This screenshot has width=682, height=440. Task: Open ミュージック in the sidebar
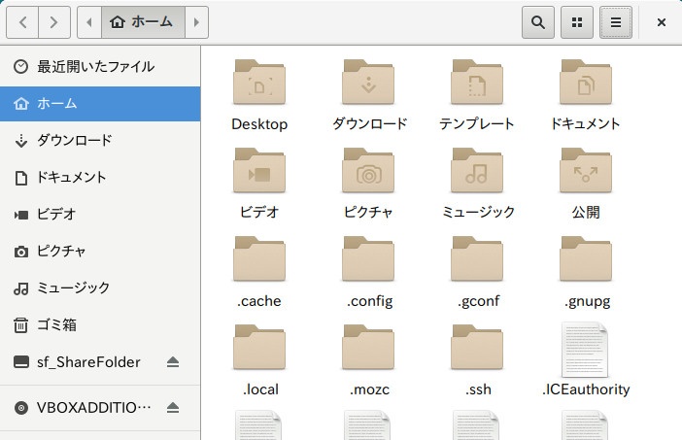point(100,288)
